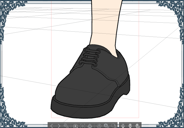Image resolution: width=184 pixels, height=128 pixels.
Task: Click the hexagon cube reset icon
Action: coord(106,126)
